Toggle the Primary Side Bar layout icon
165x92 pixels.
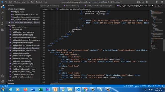click(137, 2)
